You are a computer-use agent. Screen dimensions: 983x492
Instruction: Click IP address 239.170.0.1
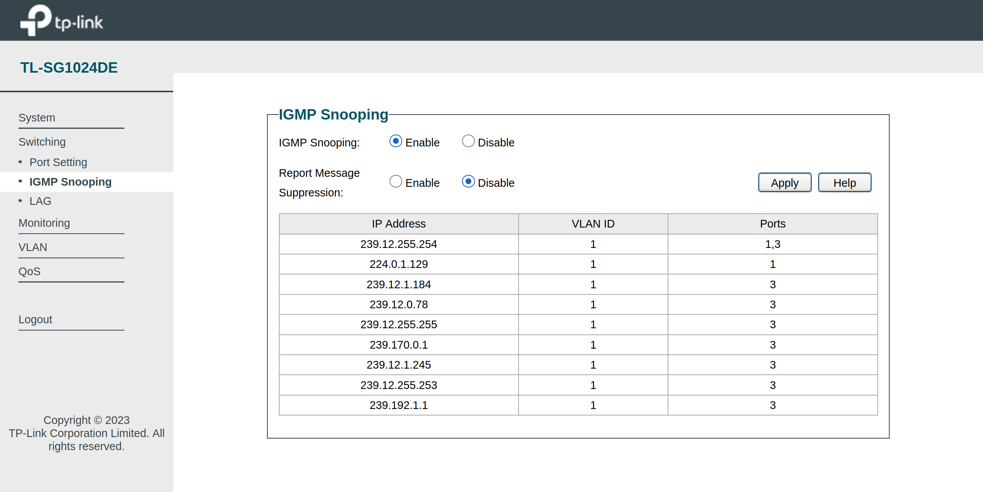click(x=399, y=345)
